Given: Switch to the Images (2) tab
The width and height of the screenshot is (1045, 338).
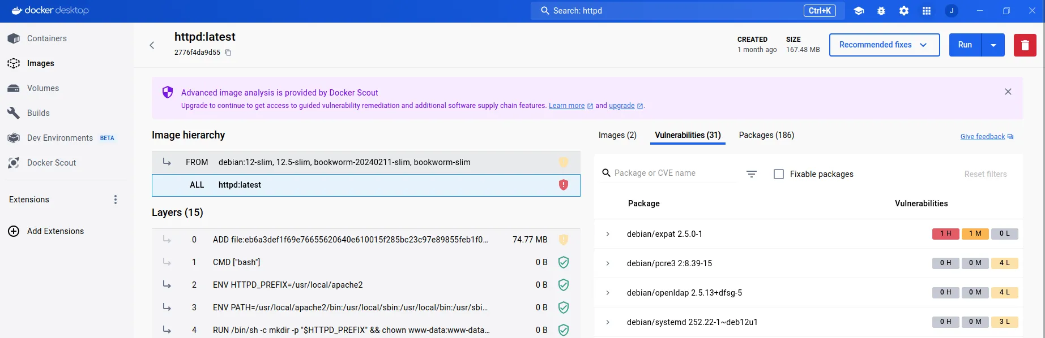Looking at the screenshot, I should tap(617, 135).
